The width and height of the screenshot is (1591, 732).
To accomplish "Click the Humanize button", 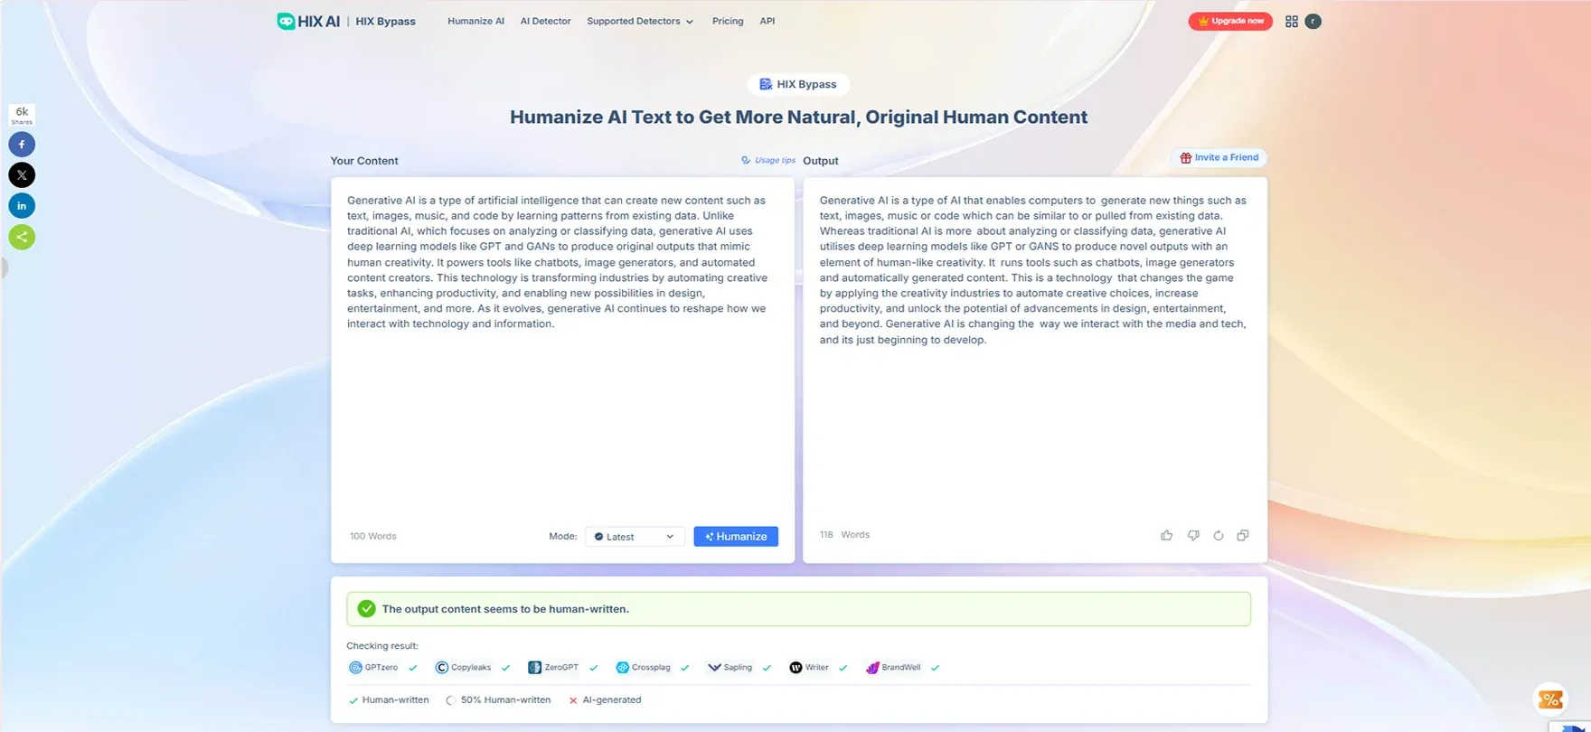I will [x=736, y=537].
